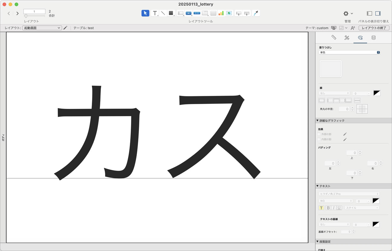Select the Field tool icon
392x251 pixels.
pos(239,13)
